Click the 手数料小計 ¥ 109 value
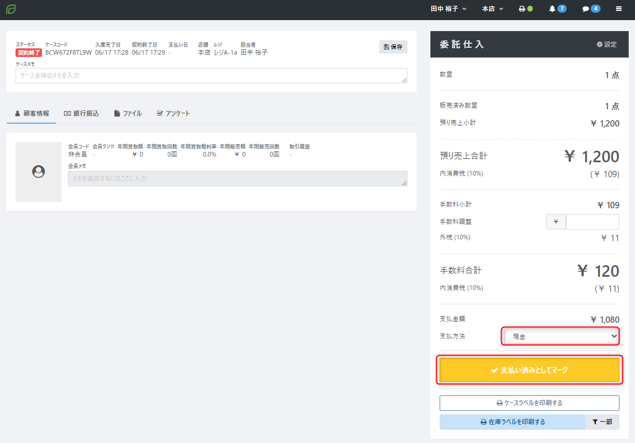The height and width of the screenshot is (443, 635). coord(608,205)
